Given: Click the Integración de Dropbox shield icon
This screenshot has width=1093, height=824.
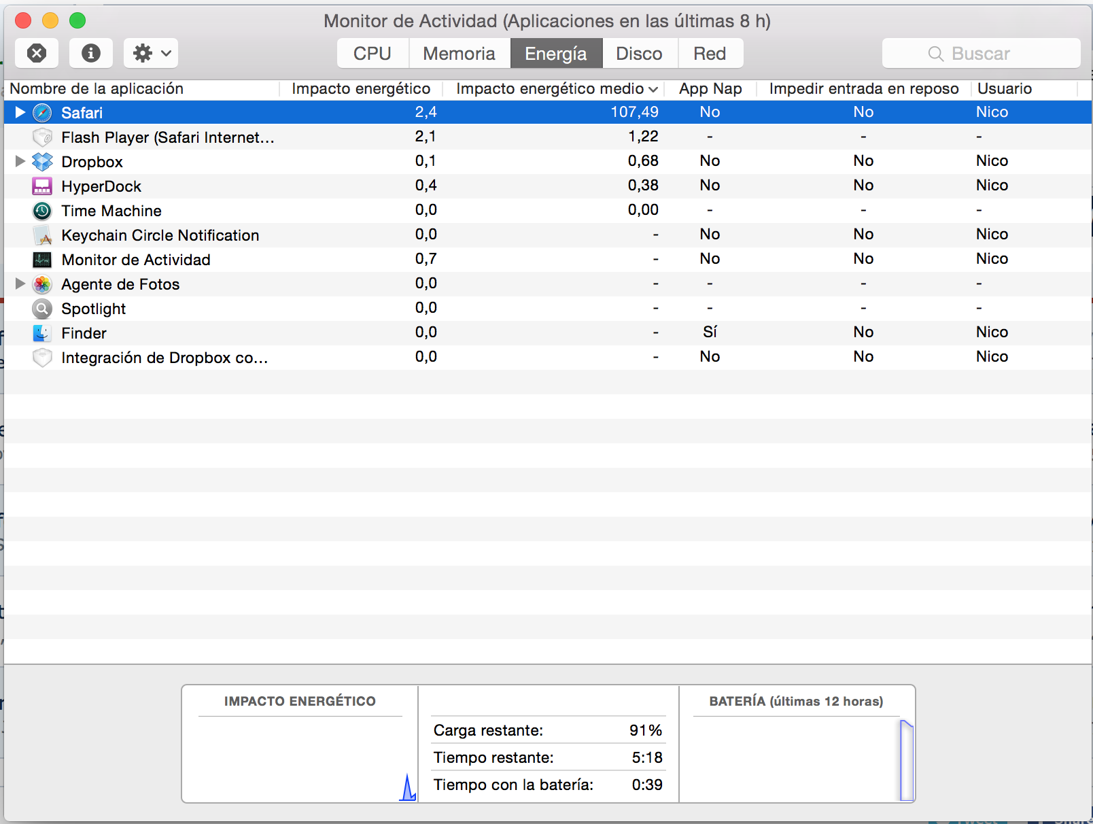Looking at the screenshot, I should (x=42, y=357).
